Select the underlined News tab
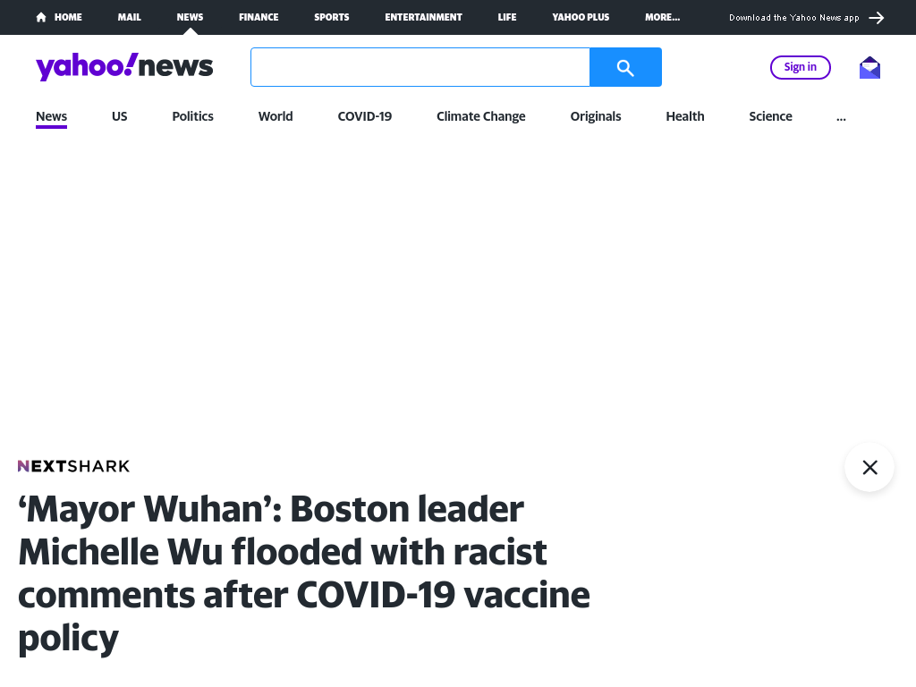Image resolution: width=916 pixels, height=687 pixels. click(51, 116)
